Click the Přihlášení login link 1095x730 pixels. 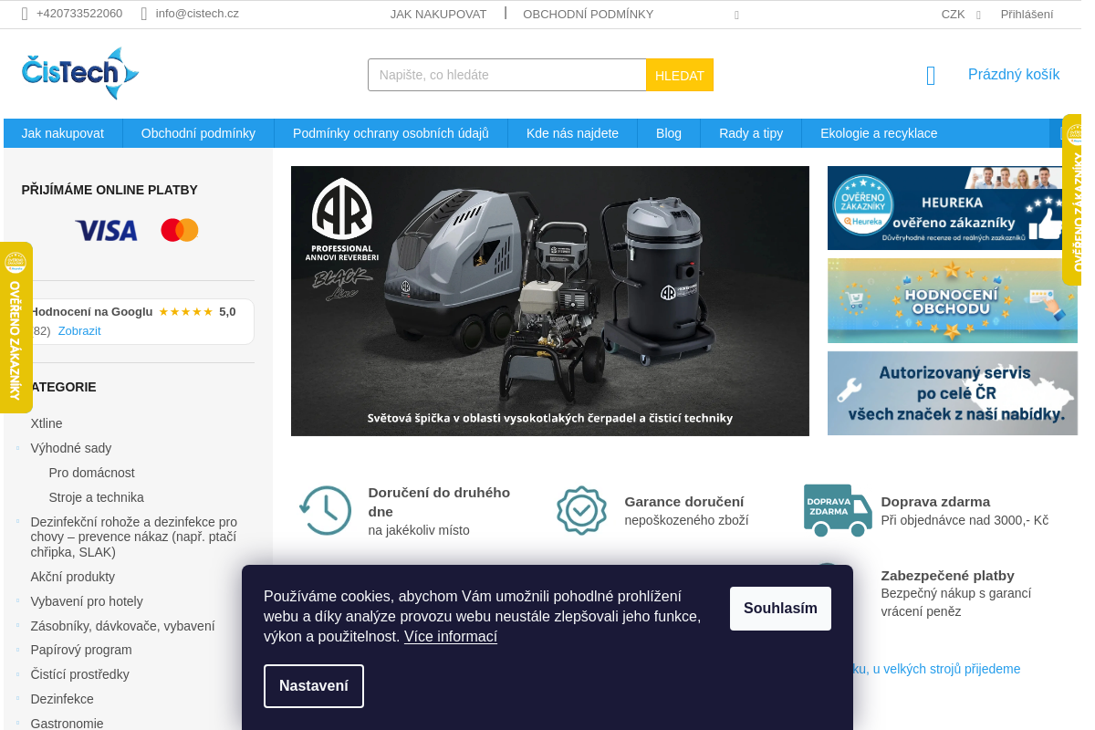click(1027, 14)
